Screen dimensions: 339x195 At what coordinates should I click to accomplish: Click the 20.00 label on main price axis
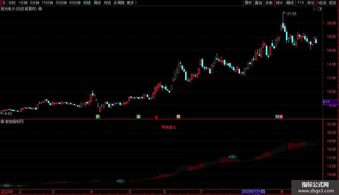coord(331,23)
